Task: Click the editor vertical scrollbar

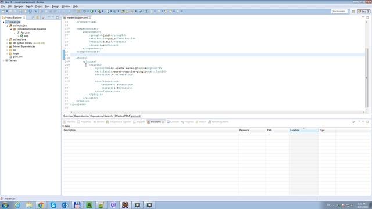Action: coord(367,78)
